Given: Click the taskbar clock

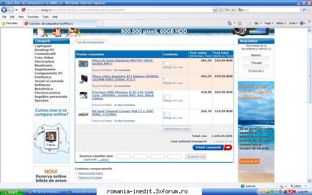Looking at the screenshot, I should point(303,192).
